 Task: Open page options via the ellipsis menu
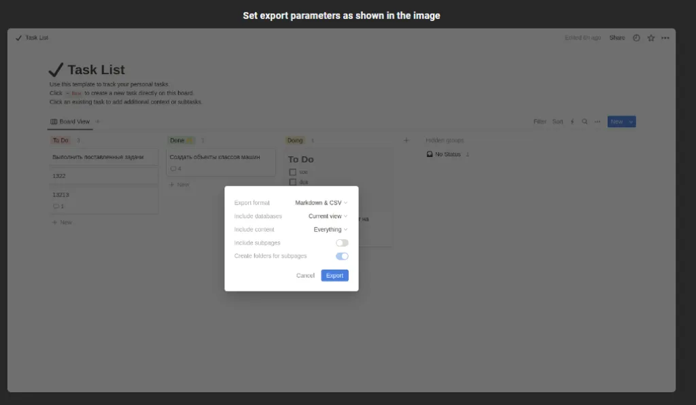click(x=665, y=38)
